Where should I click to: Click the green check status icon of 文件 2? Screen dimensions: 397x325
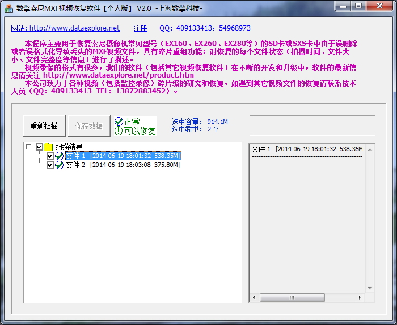tap(59, 165)
